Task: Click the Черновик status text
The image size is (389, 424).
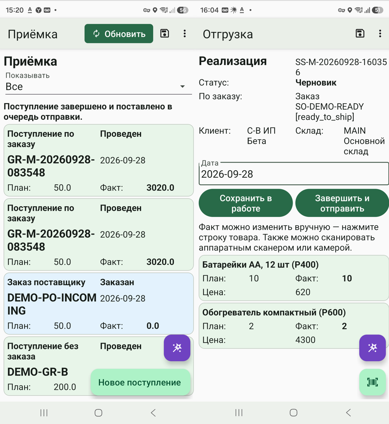Action: point(316,82)
